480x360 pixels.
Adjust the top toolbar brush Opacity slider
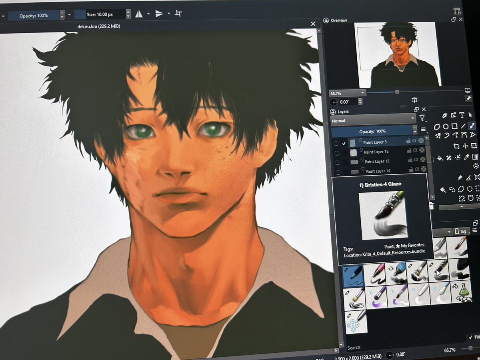point(34,16)
